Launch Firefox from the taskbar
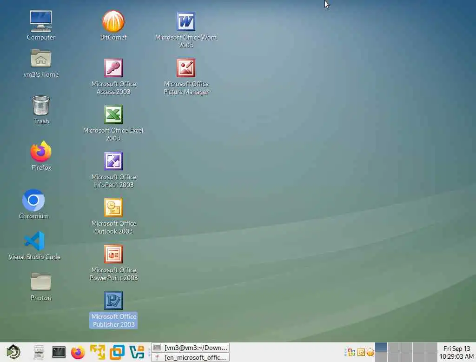 tap(78, 352)
